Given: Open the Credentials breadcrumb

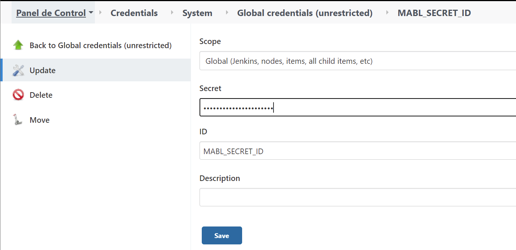Looking at the screenshot, I should pos(134,13).
